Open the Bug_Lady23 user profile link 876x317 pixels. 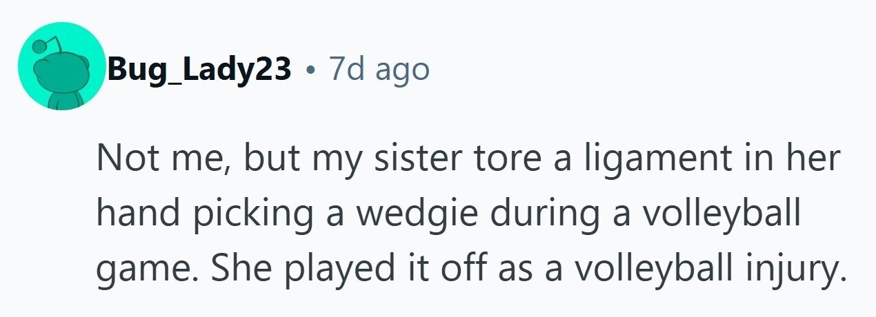click(199, 69)
